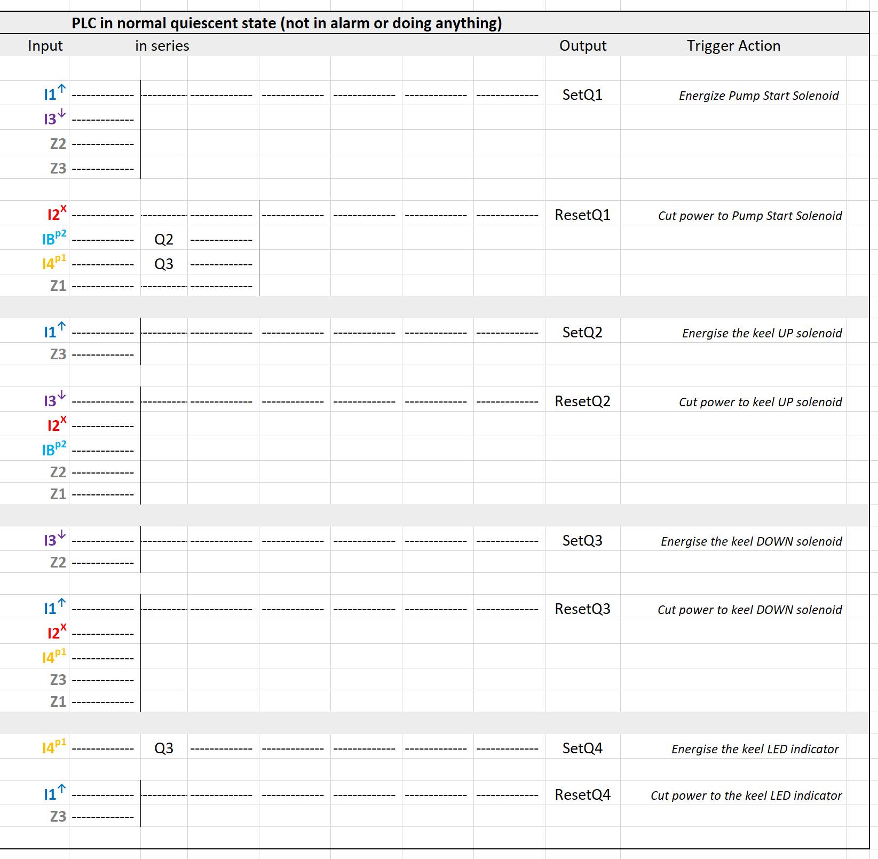Select the "in series" header cell
The width and height of the screenshot is (878, 859).
(162, 46)
